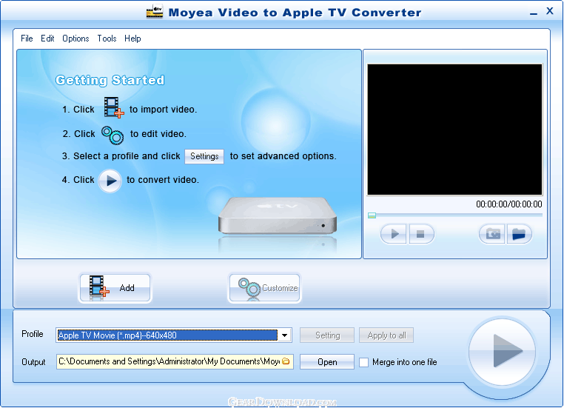Open the File menu

click(27, 39)
